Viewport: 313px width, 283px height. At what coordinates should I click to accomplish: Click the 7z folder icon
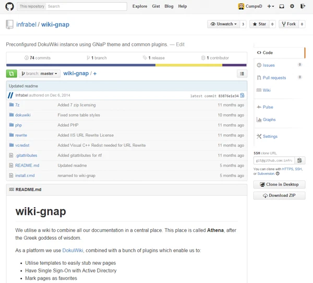pyautogui.click(x=11, y=105)
